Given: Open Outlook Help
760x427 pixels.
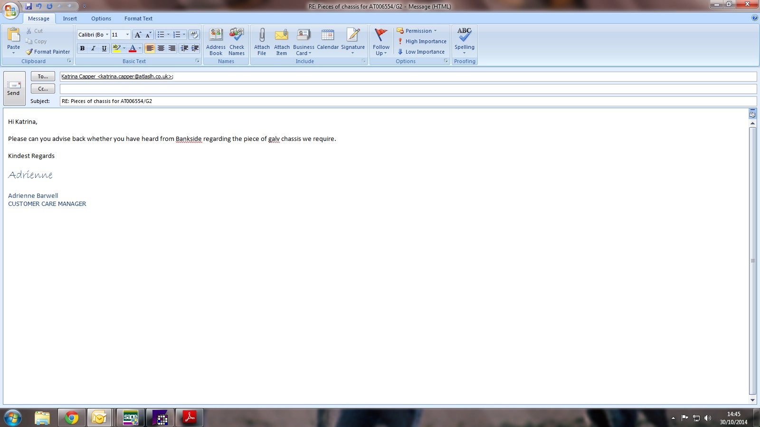Looking at the screenshot, I should (754, 18).
